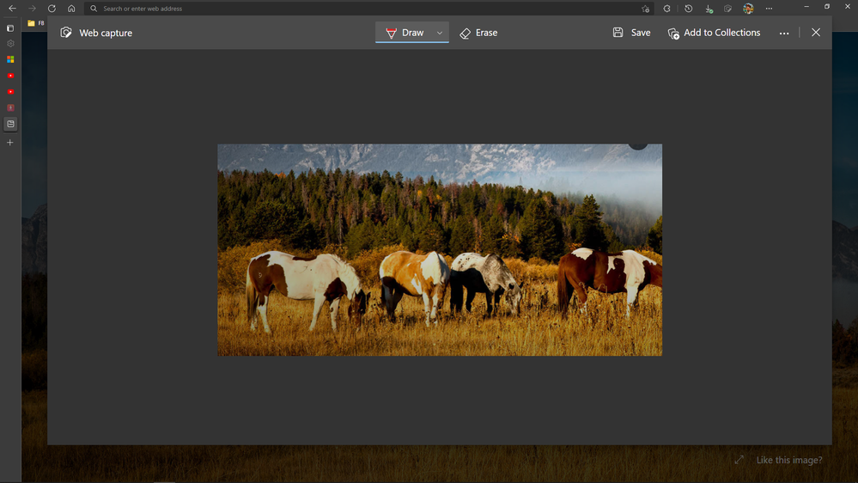The height and width of the screenshot is (483, 858).
Task: Expand the Draw color and thickness dropdown
Action: 440,33
